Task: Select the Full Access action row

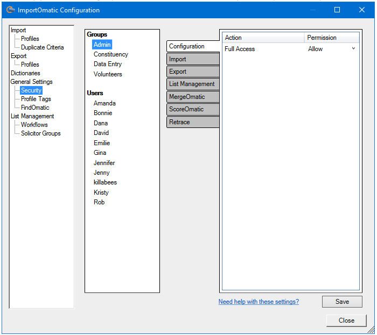Action: tap(290, 49)
